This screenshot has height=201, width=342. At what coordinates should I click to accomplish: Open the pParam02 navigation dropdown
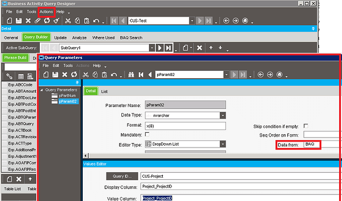pos(226,74)
